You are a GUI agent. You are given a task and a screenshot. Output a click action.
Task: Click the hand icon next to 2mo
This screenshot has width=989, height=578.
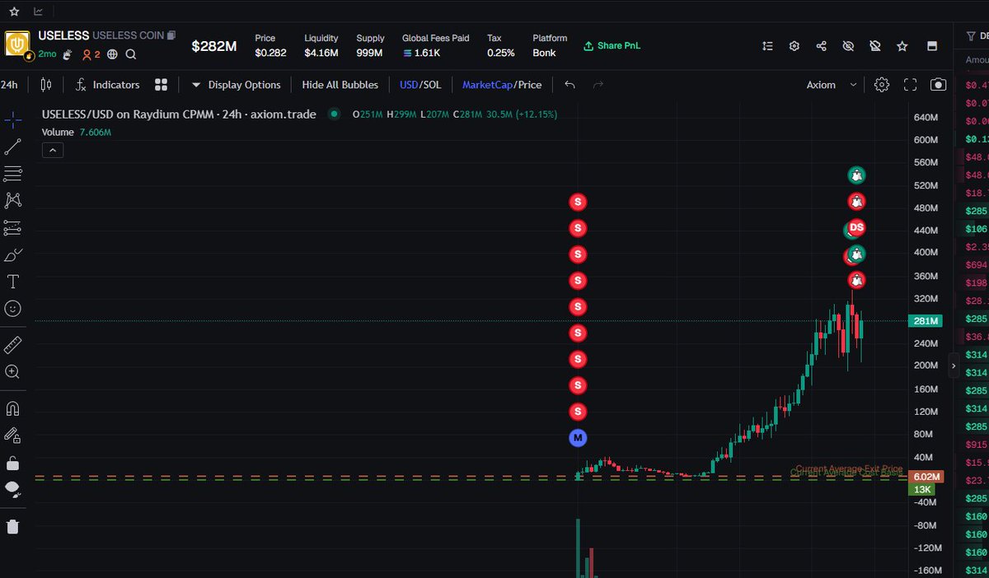coord(68,54)
